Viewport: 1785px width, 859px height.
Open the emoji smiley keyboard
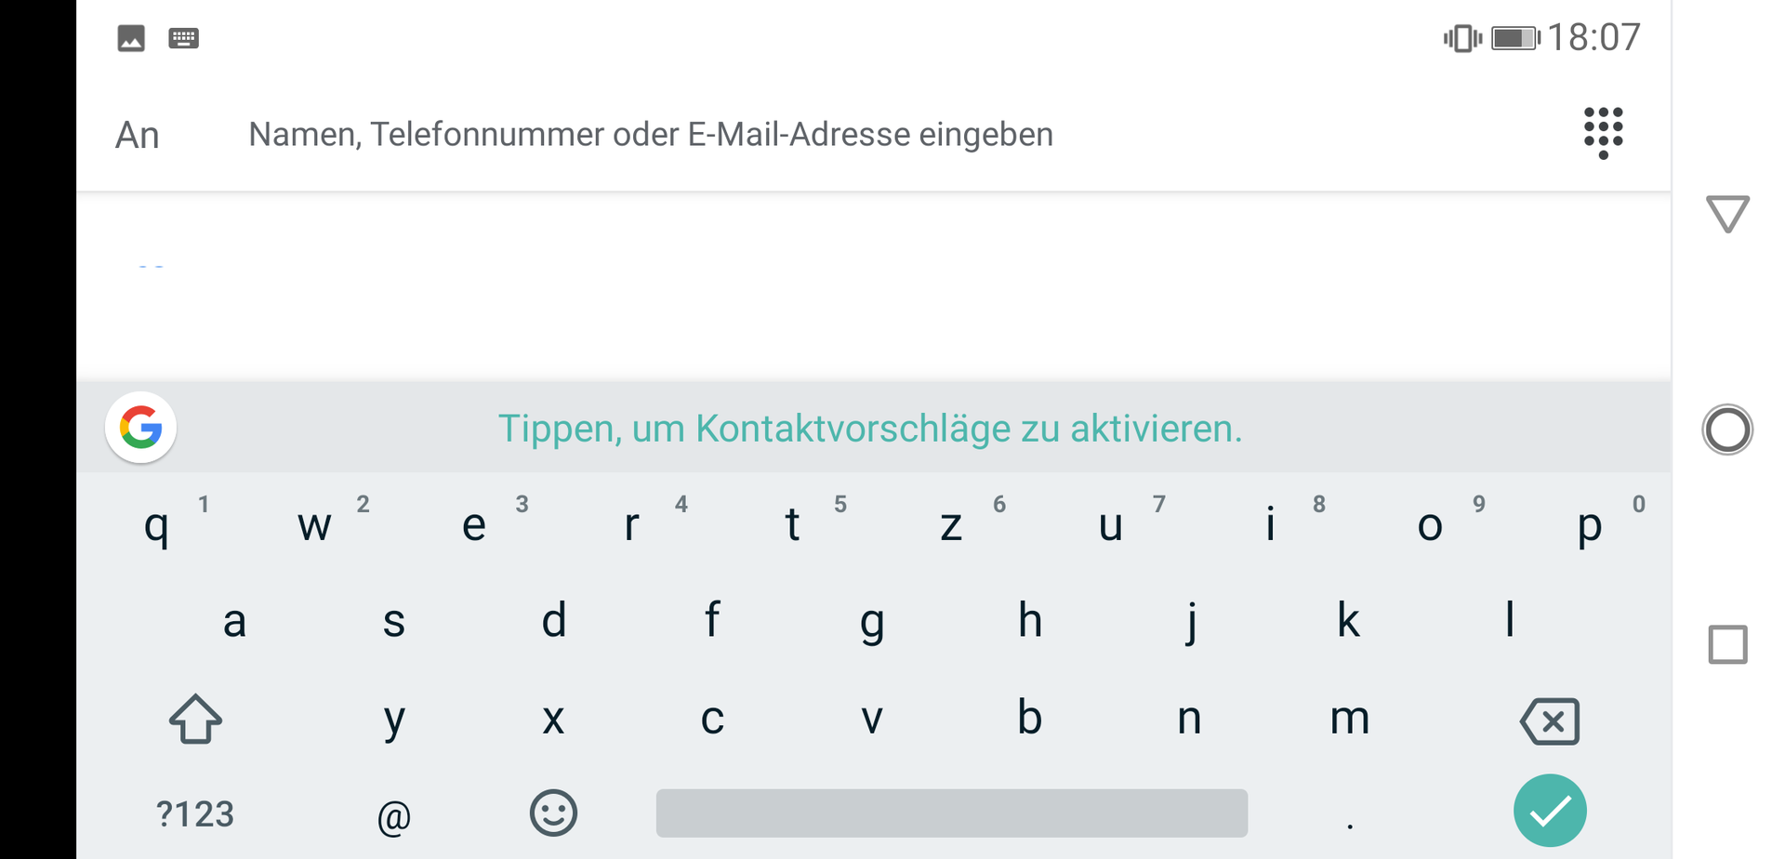coord(553,813)
